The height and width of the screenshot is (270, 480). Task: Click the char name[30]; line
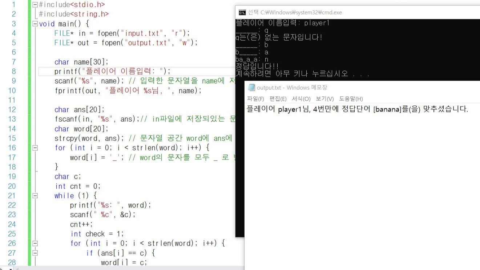point(81,62)
